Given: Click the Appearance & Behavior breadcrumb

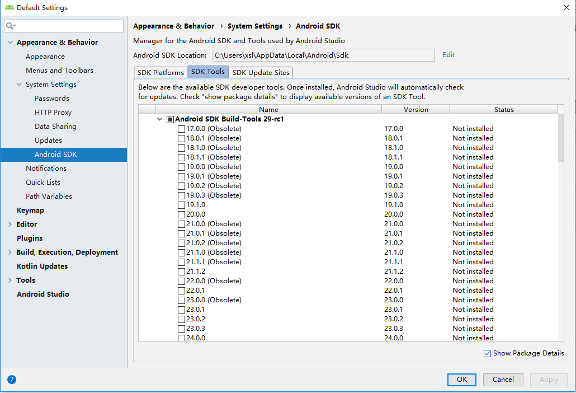Looking at the screenshot, I should [173, 26].
